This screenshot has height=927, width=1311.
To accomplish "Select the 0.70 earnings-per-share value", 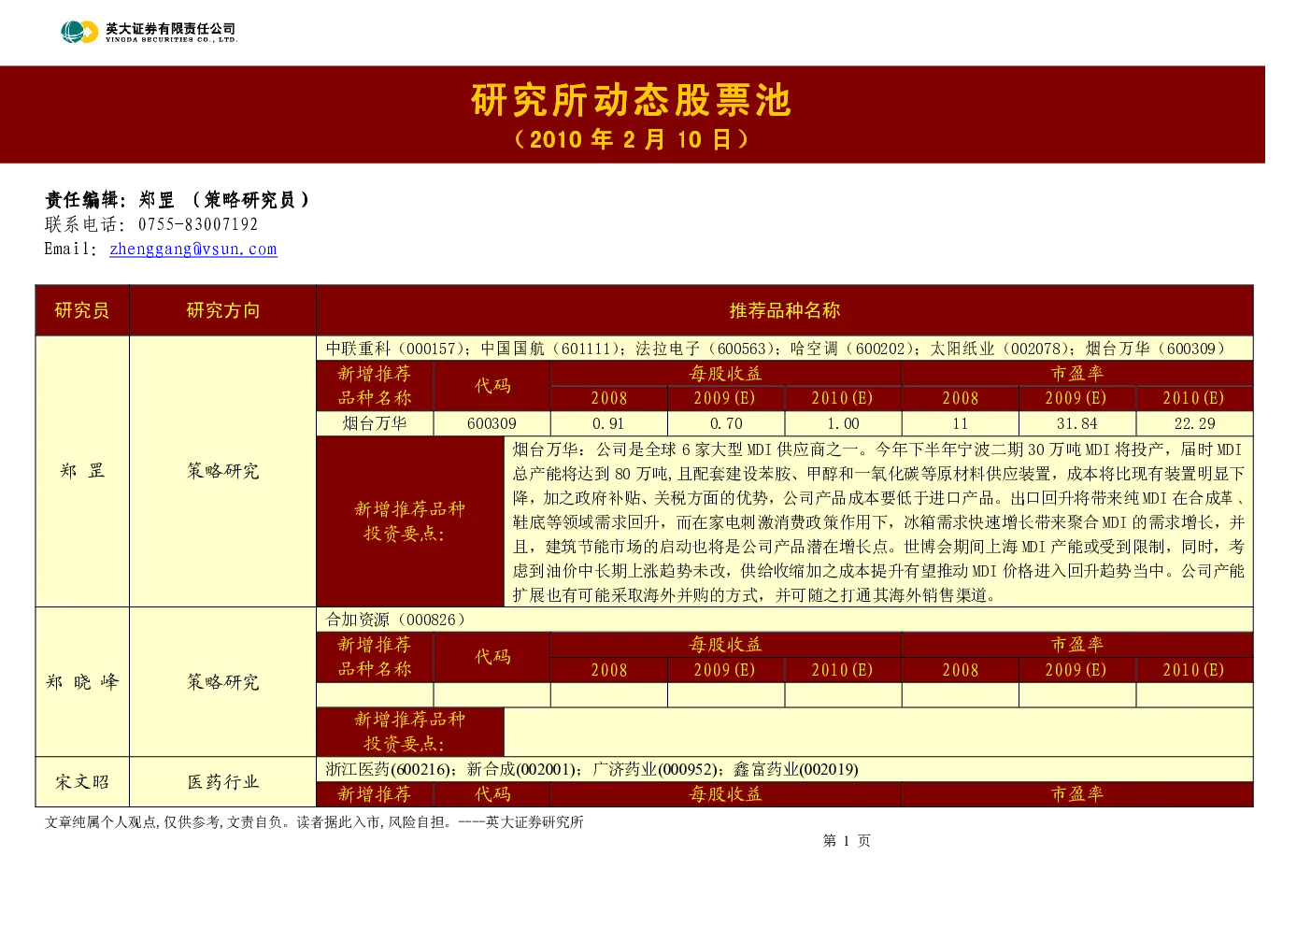I will tap(726, 423).
